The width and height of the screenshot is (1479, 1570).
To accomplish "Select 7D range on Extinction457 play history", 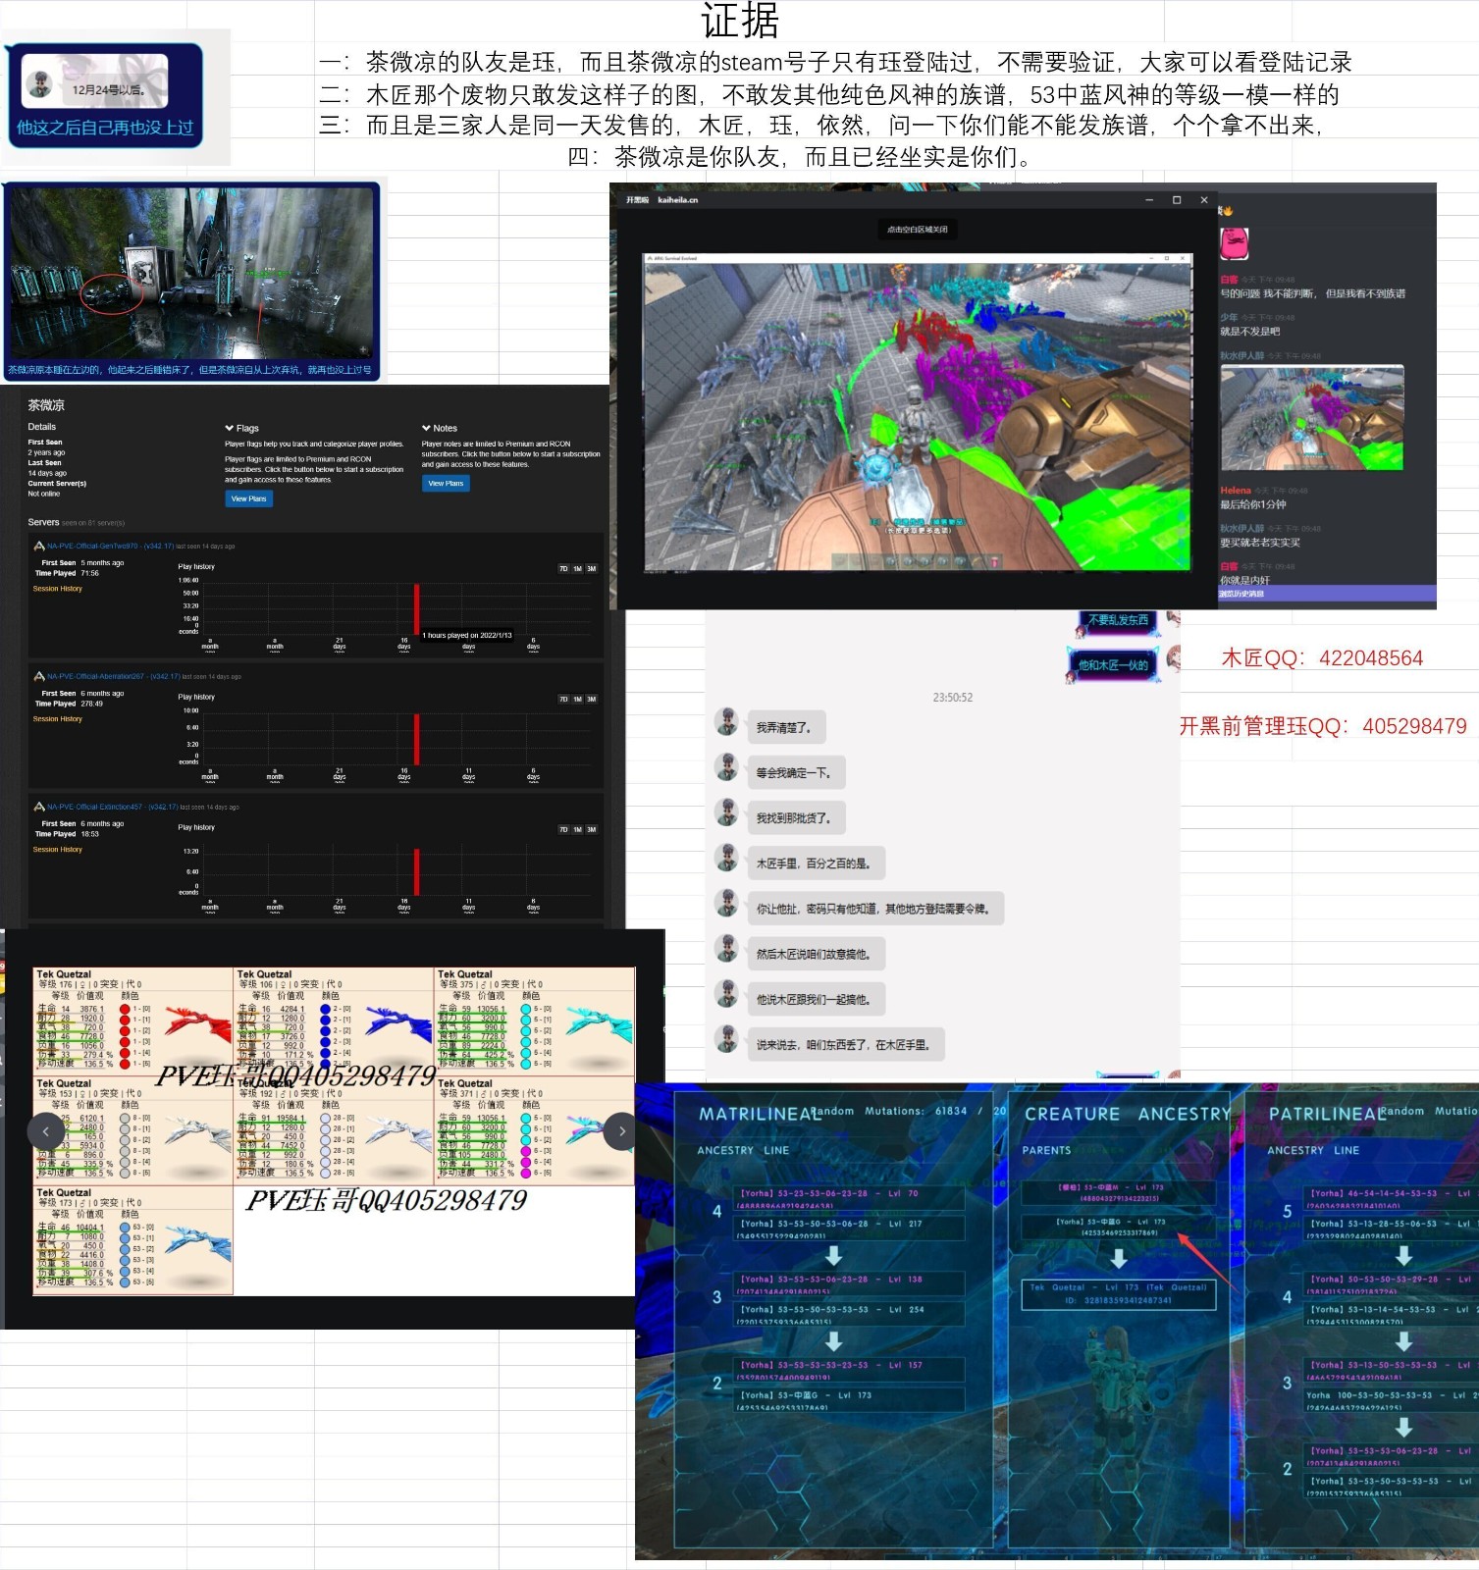I will (x=563, y=829).
